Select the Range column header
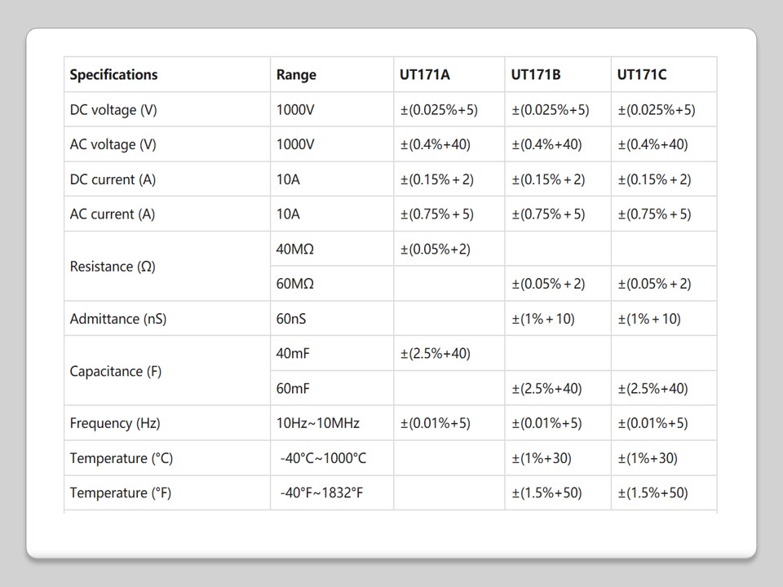 296,75
